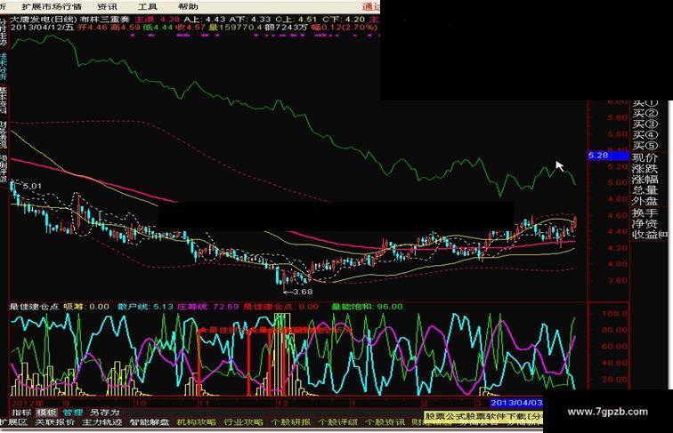Screen dimensions: 673x433
Task: Open the 个股资讯 bottom tab
Action: pyautogui.click(x=385, y=422)
